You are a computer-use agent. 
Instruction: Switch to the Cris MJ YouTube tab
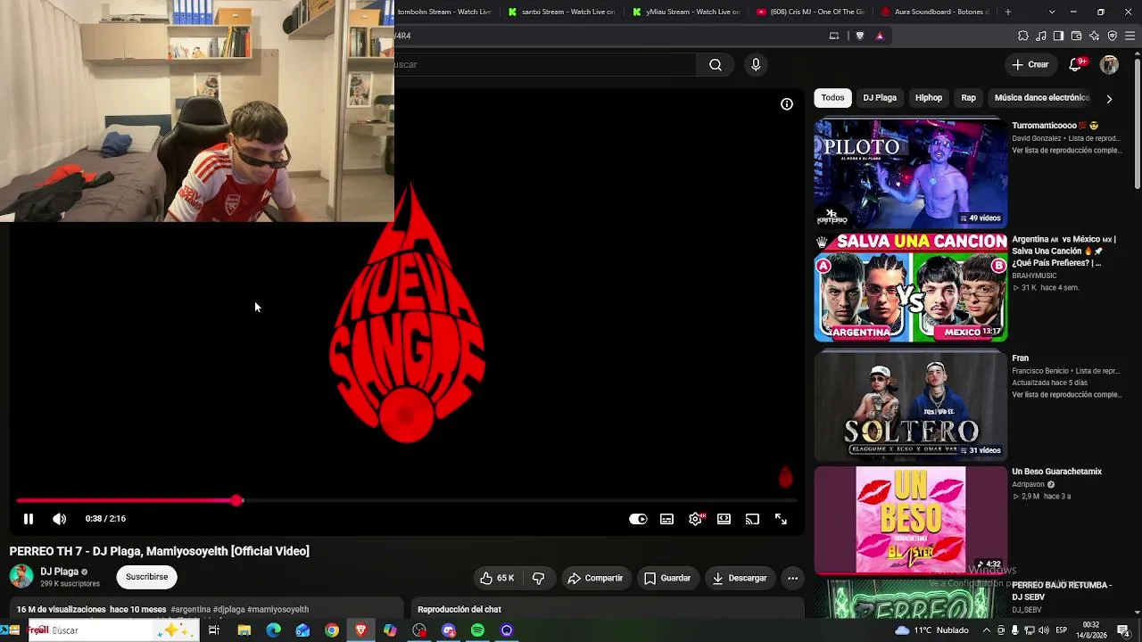[x=809, y=12]
